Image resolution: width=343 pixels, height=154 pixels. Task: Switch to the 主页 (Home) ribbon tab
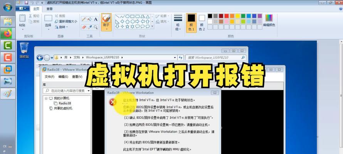point(36,9)
